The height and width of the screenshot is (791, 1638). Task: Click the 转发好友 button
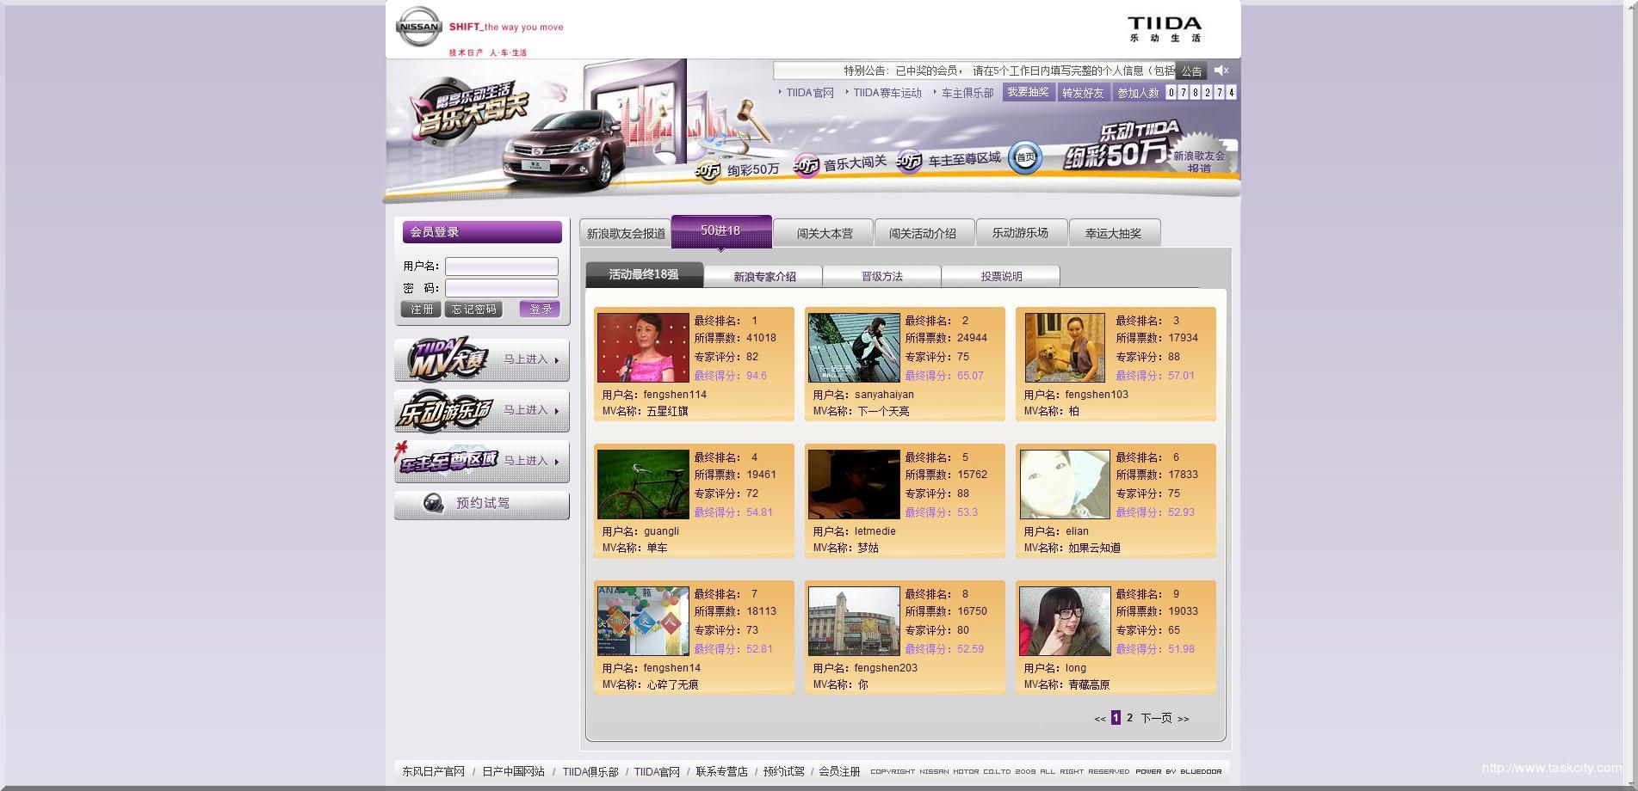tap(1083, 93)
